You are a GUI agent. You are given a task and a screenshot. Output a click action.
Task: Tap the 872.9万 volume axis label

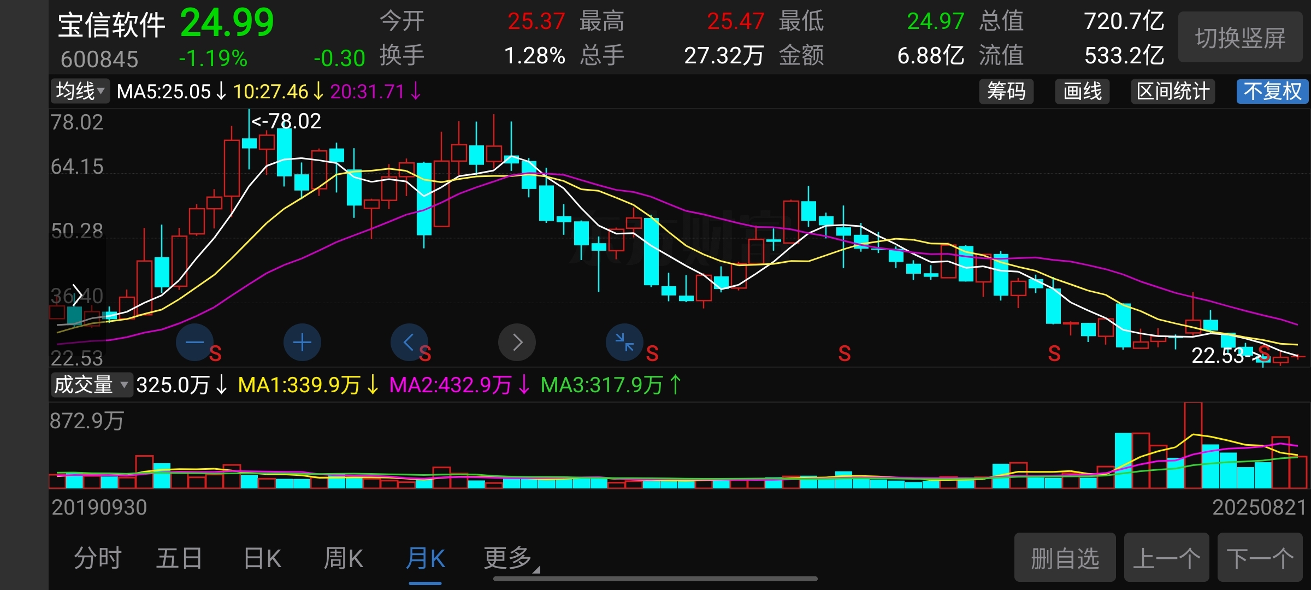(87, 421)
